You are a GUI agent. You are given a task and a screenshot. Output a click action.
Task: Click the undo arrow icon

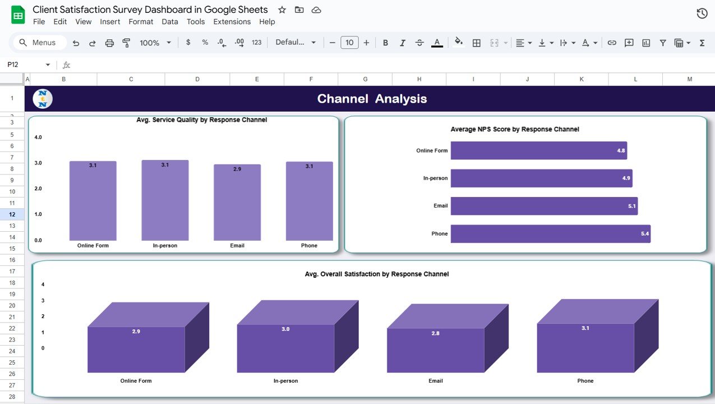pyautogui.click(x=76, y=43)
